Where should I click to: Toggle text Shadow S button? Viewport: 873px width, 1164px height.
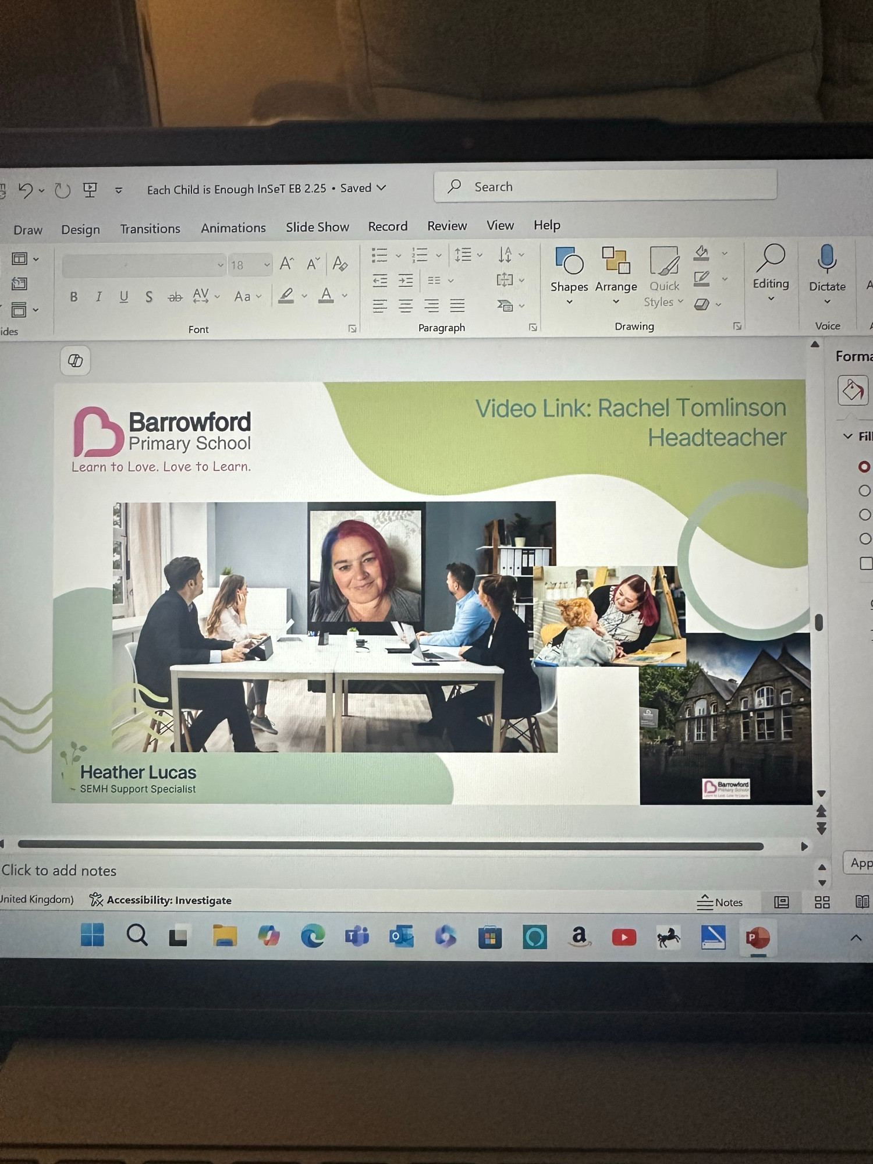(x=149, y=297)
